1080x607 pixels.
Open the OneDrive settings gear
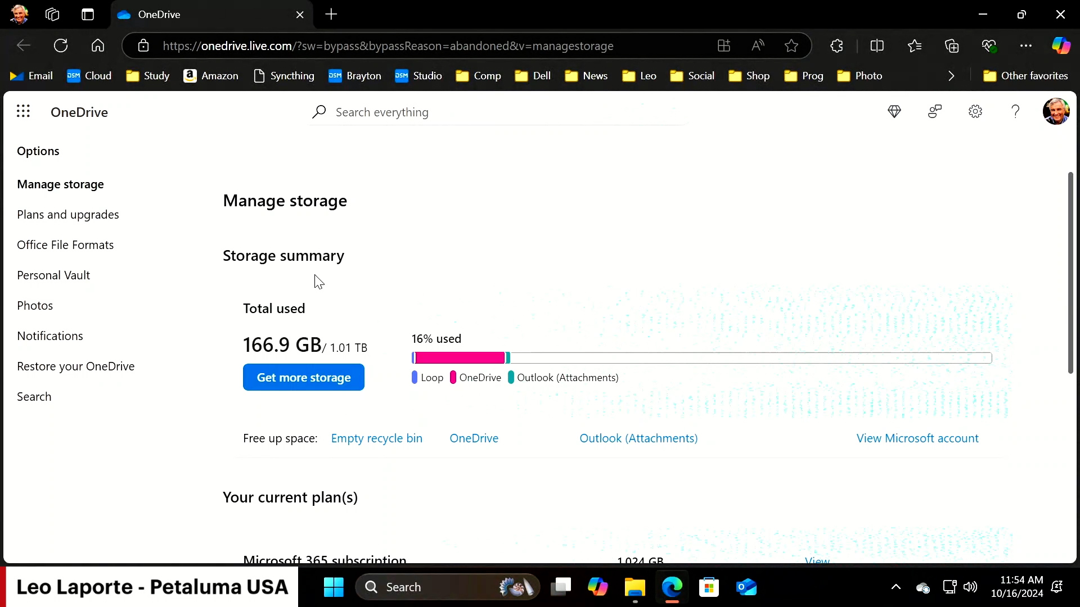tap(975, 111)
